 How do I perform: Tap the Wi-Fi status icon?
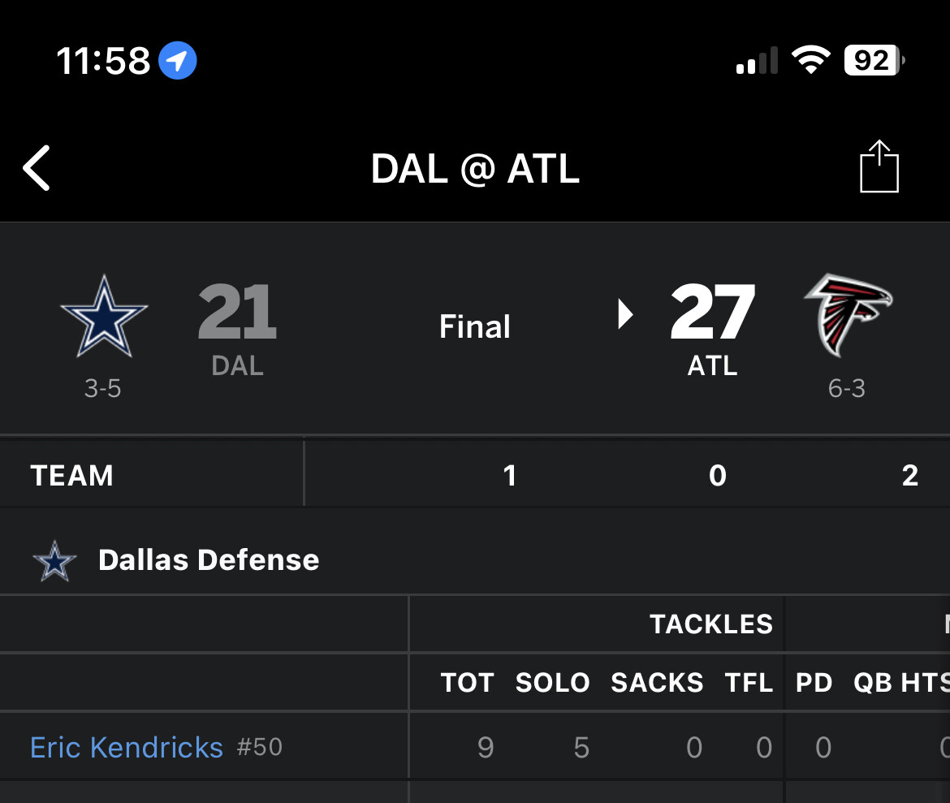pos(810,60)
